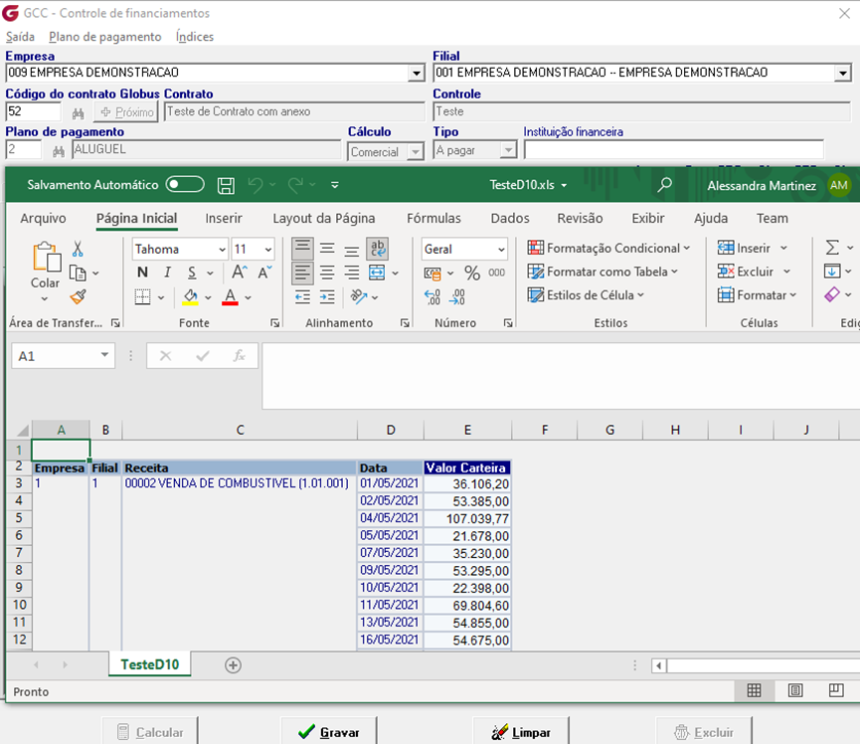860x744 pixels.
Task: Select the Format Painter brush
Action: (x=78, y=296)
